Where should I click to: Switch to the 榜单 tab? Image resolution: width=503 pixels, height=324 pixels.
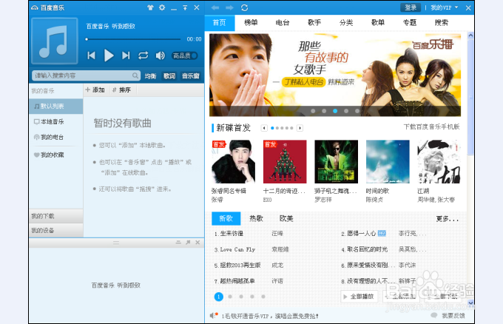(x=251, y=22)
